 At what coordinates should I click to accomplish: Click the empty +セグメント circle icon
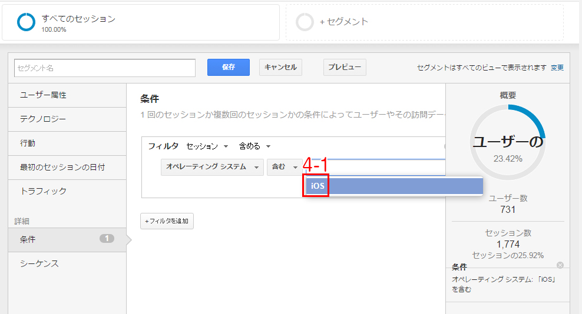click(305, 22)
